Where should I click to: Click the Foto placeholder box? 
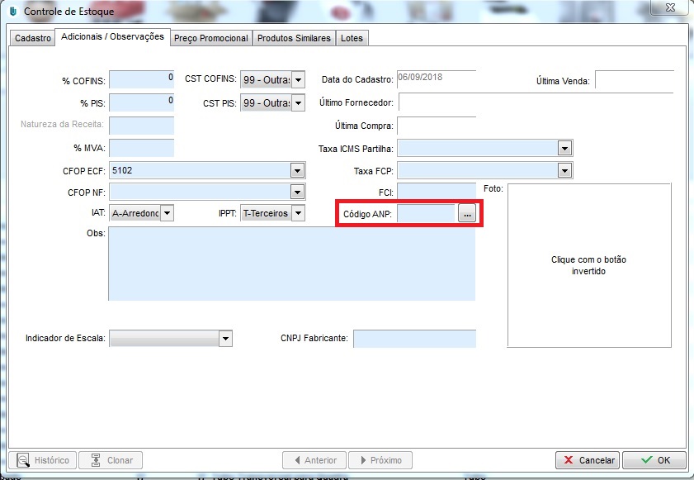pos(588,265)
